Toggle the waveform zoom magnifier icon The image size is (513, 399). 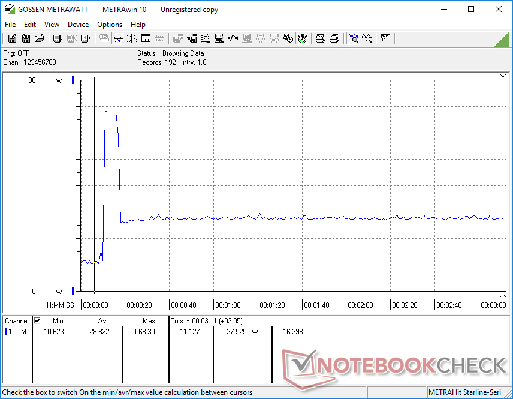point(354,38)
